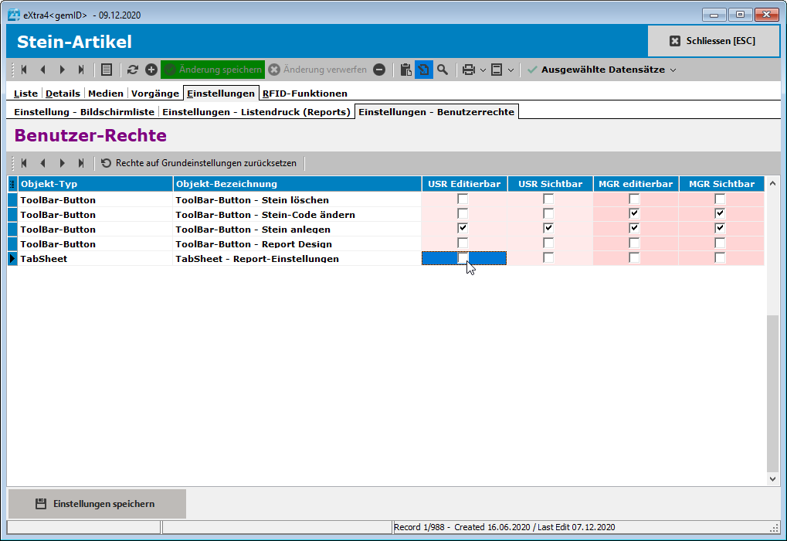787x541 pixels.
Task: Click Rechte auf Grundeinstellungen zurücksetzen
Action: pos(198,163)
